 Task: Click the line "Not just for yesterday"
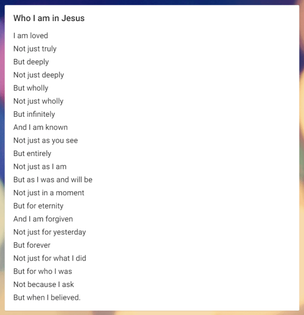coord(50,232)
